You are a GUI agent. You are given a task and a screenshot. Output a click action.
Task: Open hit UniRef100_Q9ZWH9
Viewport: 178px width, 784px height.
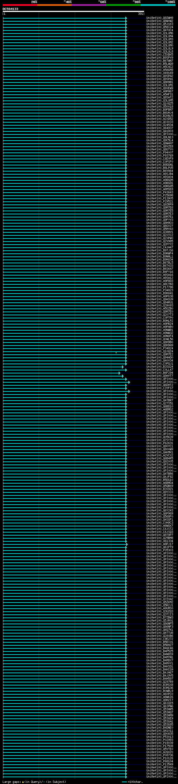pyautogui.click(x=160, y=18)
